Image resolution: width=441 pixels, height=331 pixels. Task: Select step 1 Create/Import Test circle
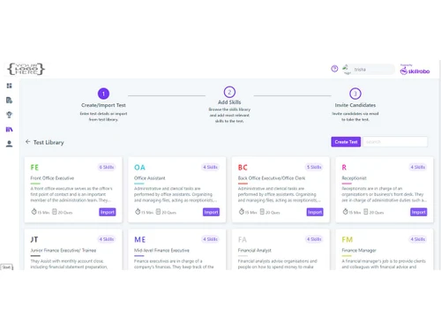point(103,94)
